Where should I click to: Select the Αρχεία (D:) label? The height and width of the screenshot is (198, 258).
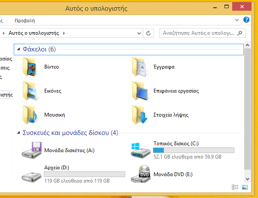(57, 168)
